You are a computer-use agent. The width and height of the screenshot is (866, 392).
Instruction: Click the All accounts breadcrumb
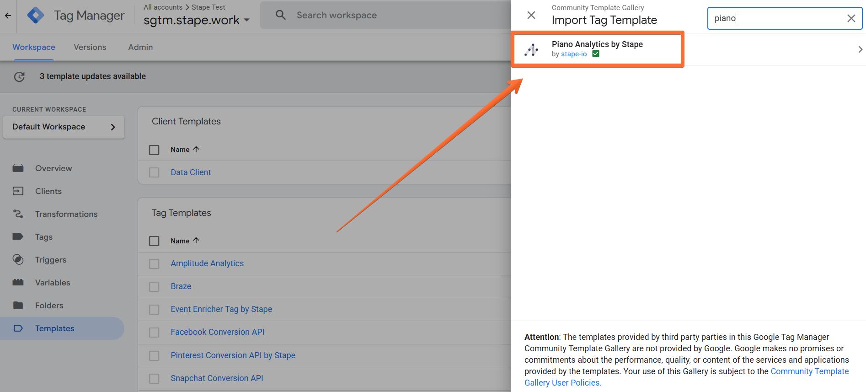tap(163, 7)
